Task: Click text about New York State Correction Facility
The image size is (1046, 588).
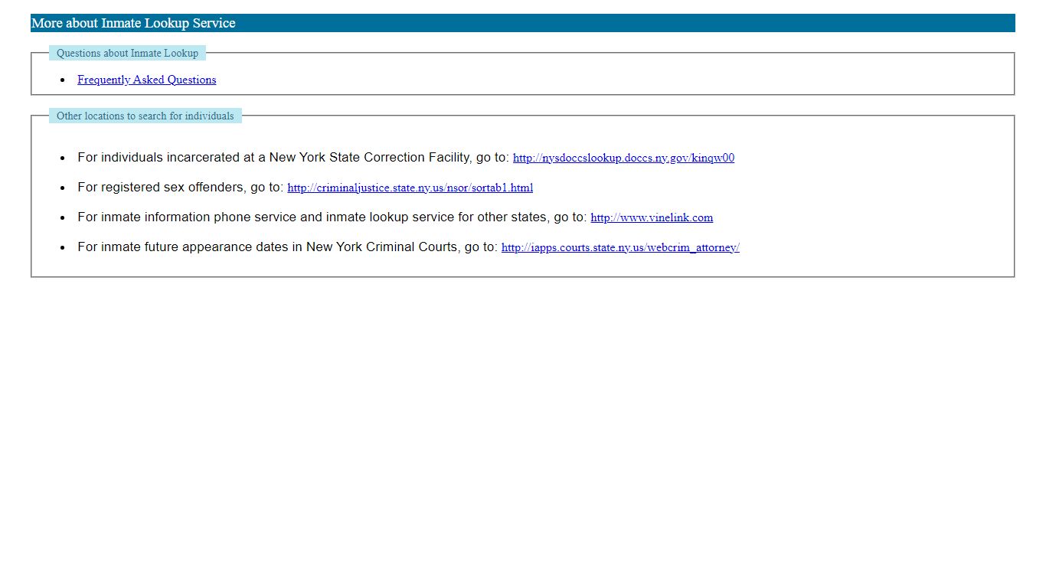Action: (x=293, y=157)
